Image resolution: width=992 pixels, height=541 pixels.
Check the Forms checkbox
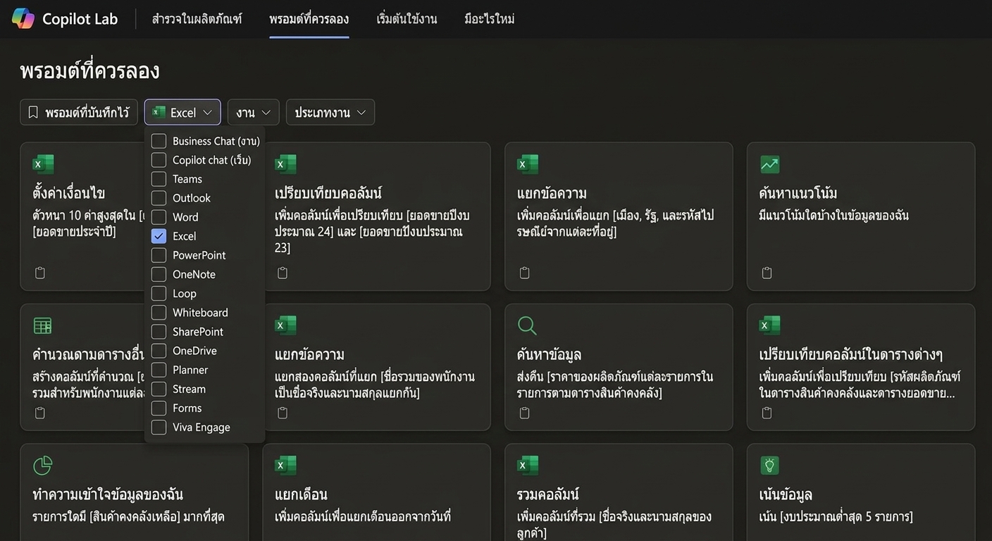click(x=159, y=407)
